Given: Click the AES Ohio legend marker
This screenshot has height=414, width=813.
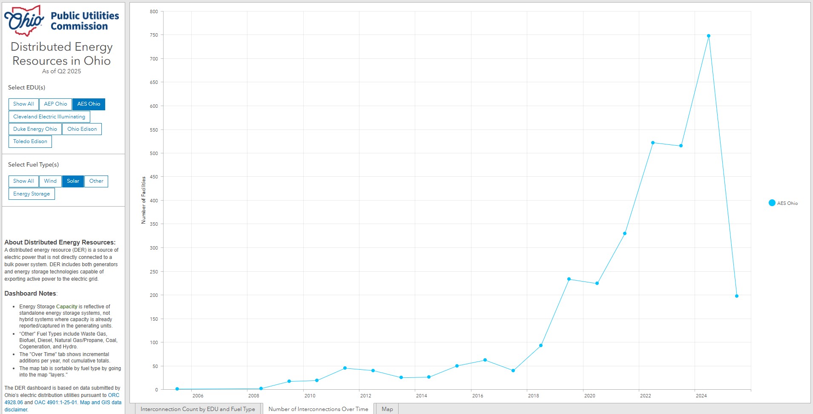Looking at the screenshot, I should 772,203.
